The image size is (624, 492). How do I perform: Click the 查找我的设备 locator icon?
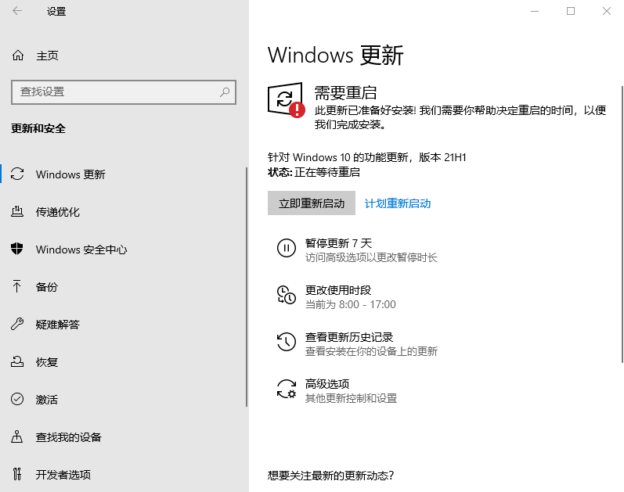16,436
